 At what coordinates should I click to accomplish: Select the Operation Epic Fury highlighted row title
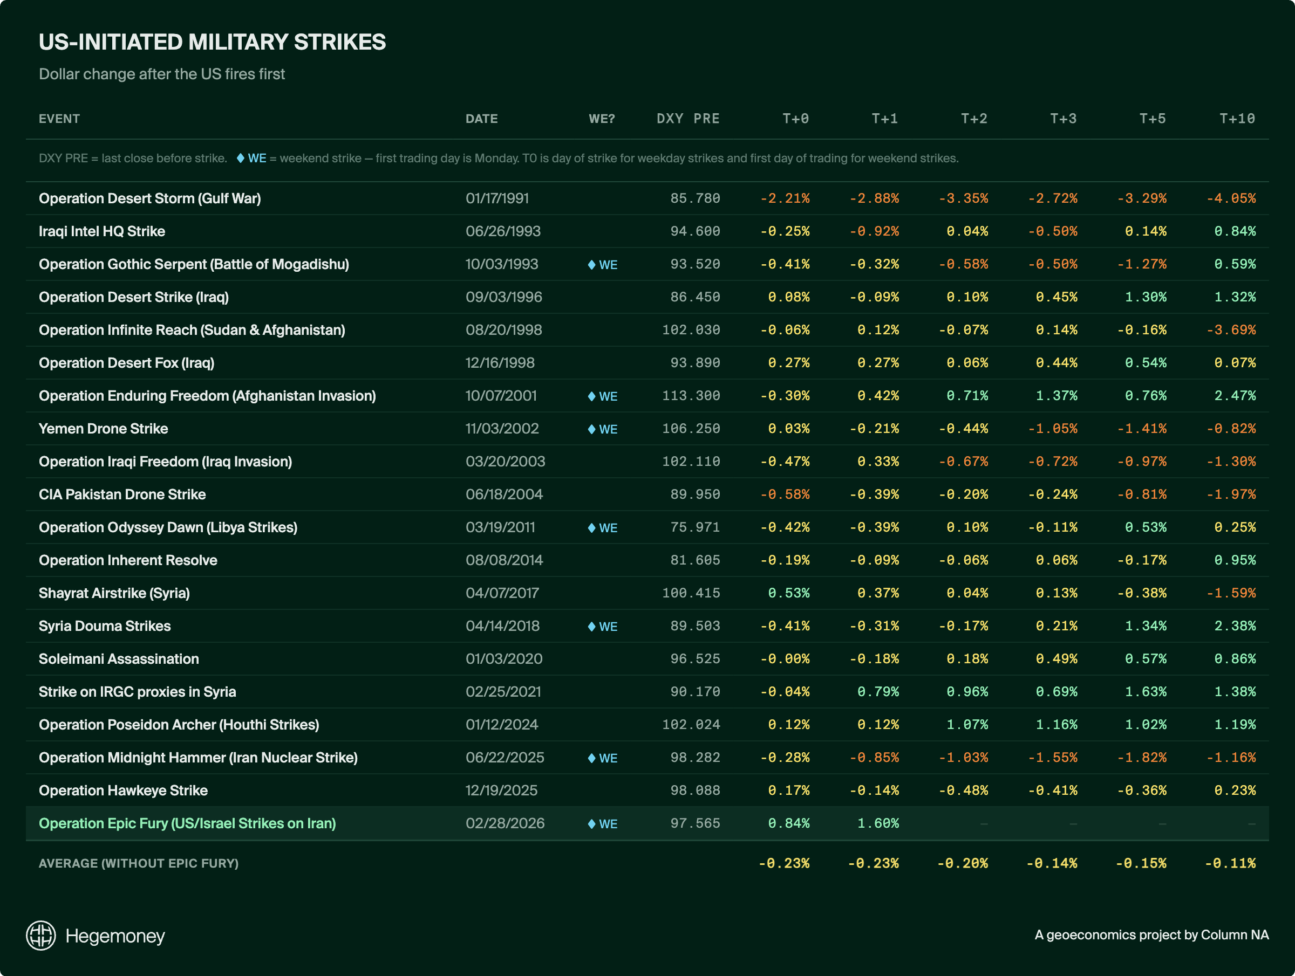tap(187, 823)
